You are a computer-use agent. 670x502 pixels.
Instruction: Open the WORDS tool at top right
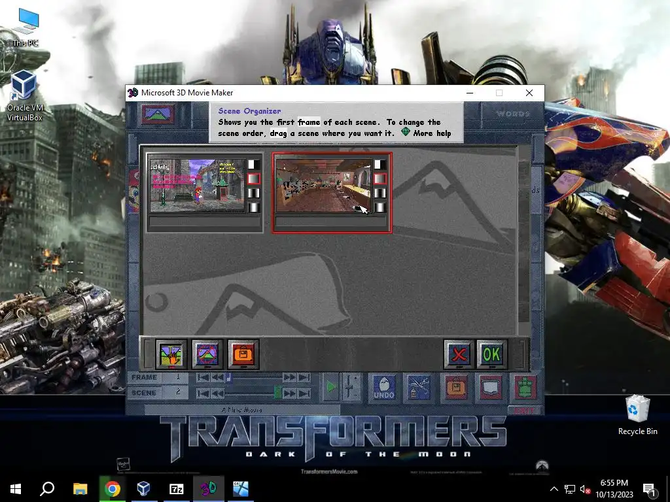(513, 114)
